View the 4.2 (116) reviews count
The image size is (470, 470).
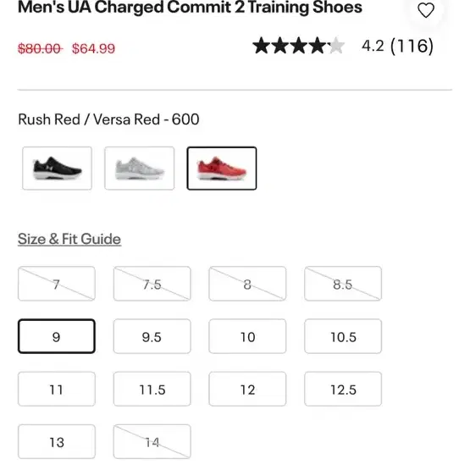(x=397, y=46)
